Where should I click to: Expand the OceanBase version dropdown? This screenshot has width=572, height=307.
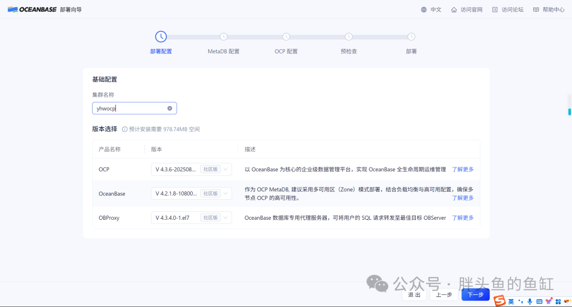pyautogui.click(x=191, y=193)
